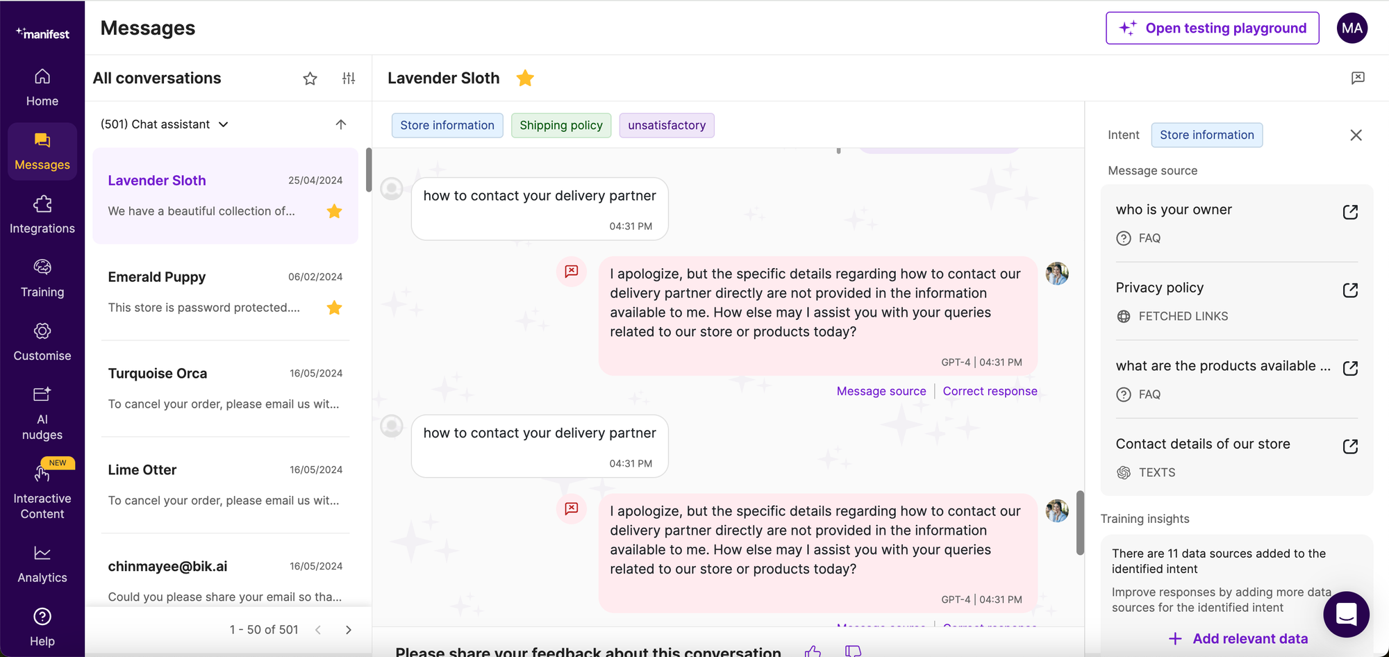
Task: Filter conversations by starred using the star icon
Action: pyautogui.click(x=310, y=78)
